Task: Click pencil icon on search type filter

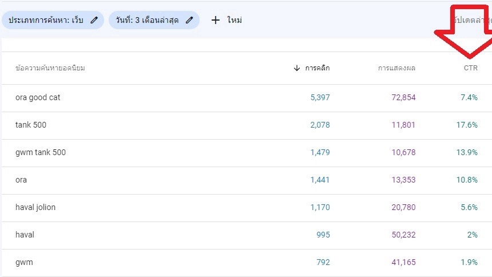Action: (x=94, y=20)
